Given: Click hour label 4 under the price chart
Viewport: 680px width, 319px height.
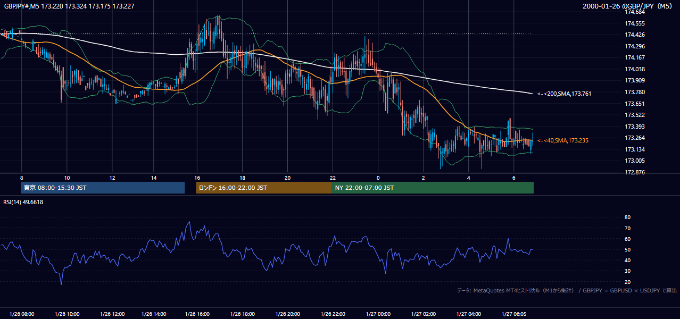Looking at the screenshot, I should 469,178.
